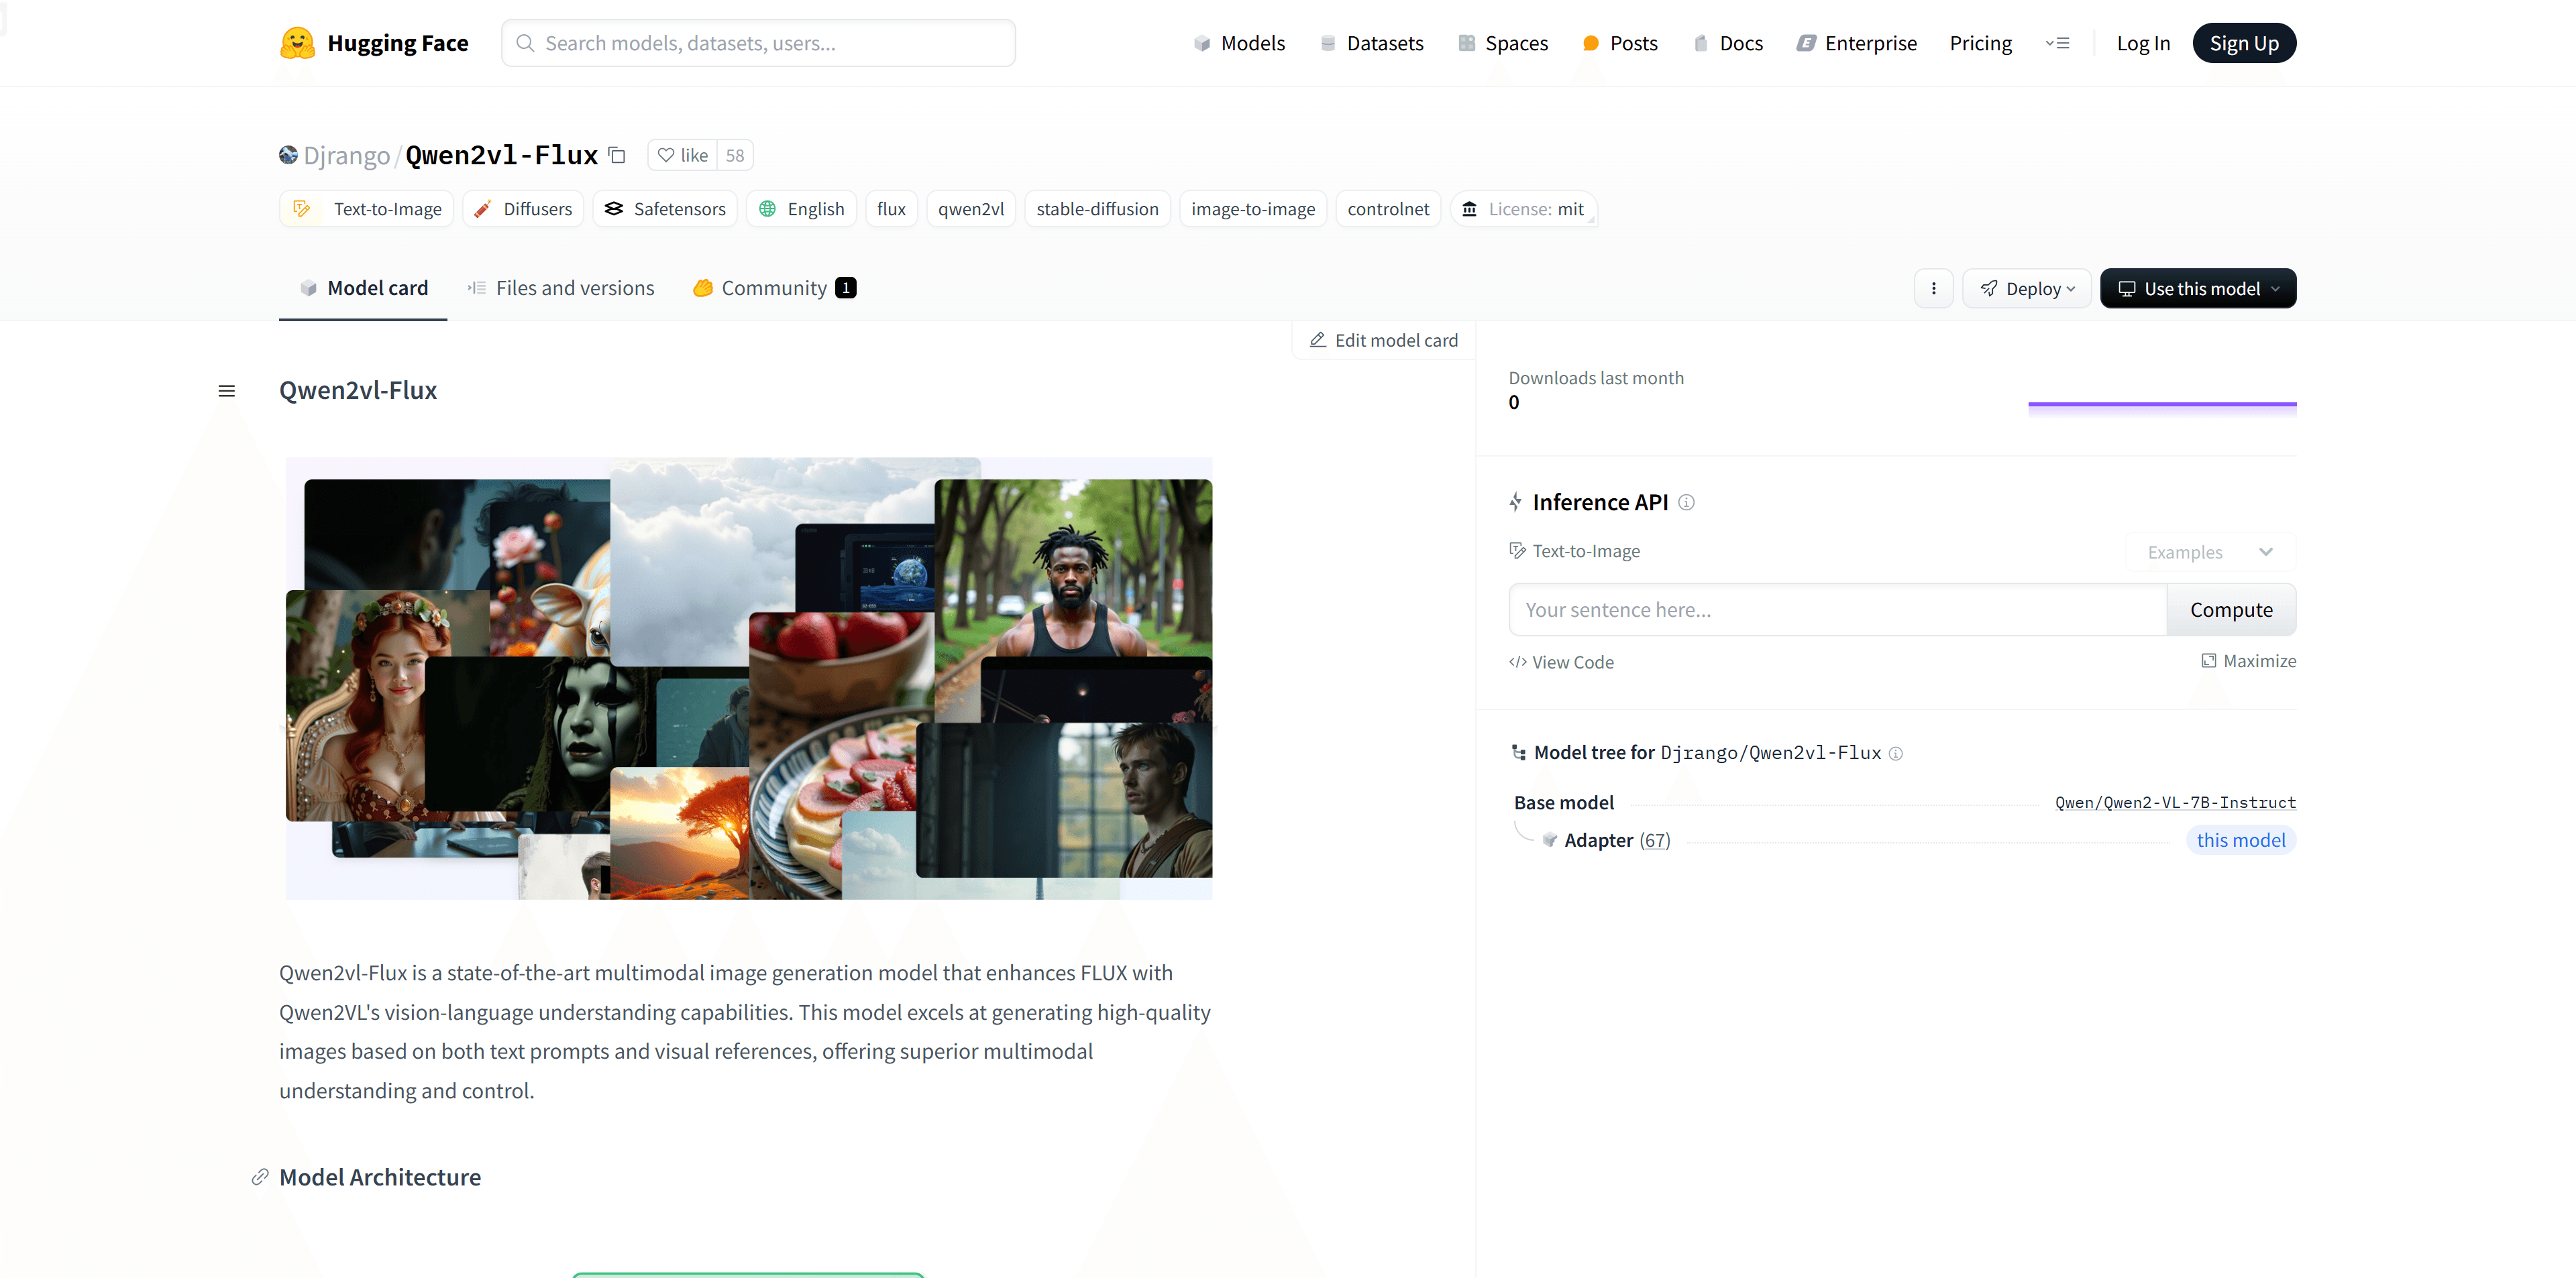Open the three-dot more options menu
This screenshot has width=2576, height=1278.
click(1933, 289)
